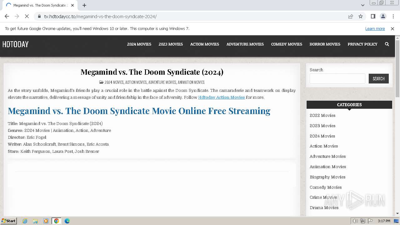400x225 pixels.
Task: Click the Megamind vs. The Doom Syndicate (2024) title
Action: coord(152,72)
